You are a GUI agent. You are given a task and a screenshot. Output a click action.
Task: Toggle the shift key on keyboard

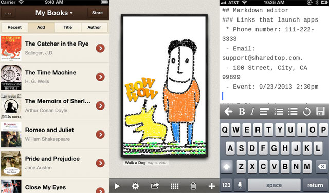226,167
